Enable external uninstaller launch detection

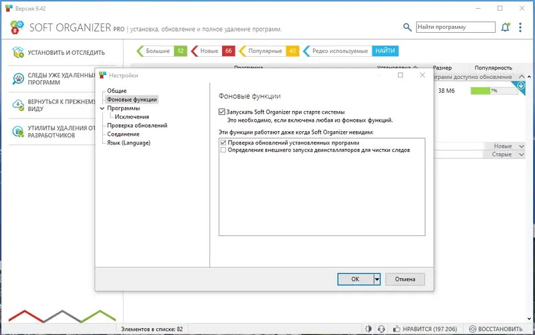223,150
